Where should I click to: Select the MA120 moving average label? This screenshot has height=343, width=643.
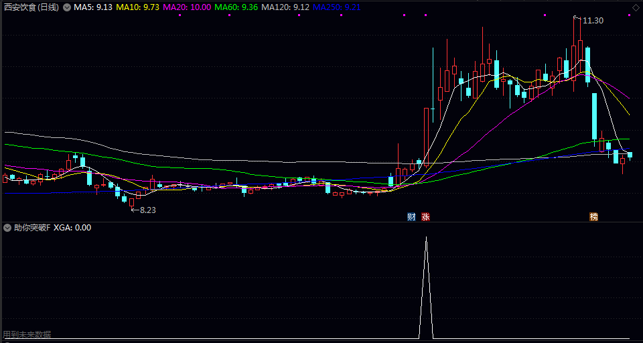tap(285, 7)
